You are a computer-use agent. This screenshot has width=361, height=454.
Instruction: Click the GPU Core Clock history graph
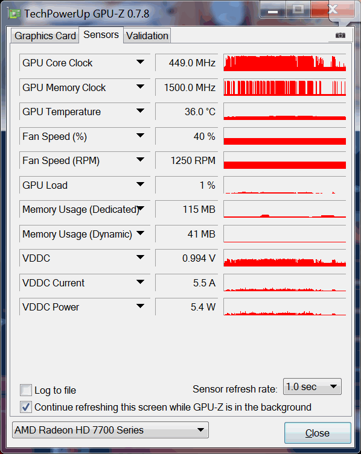tap(285, 63)
